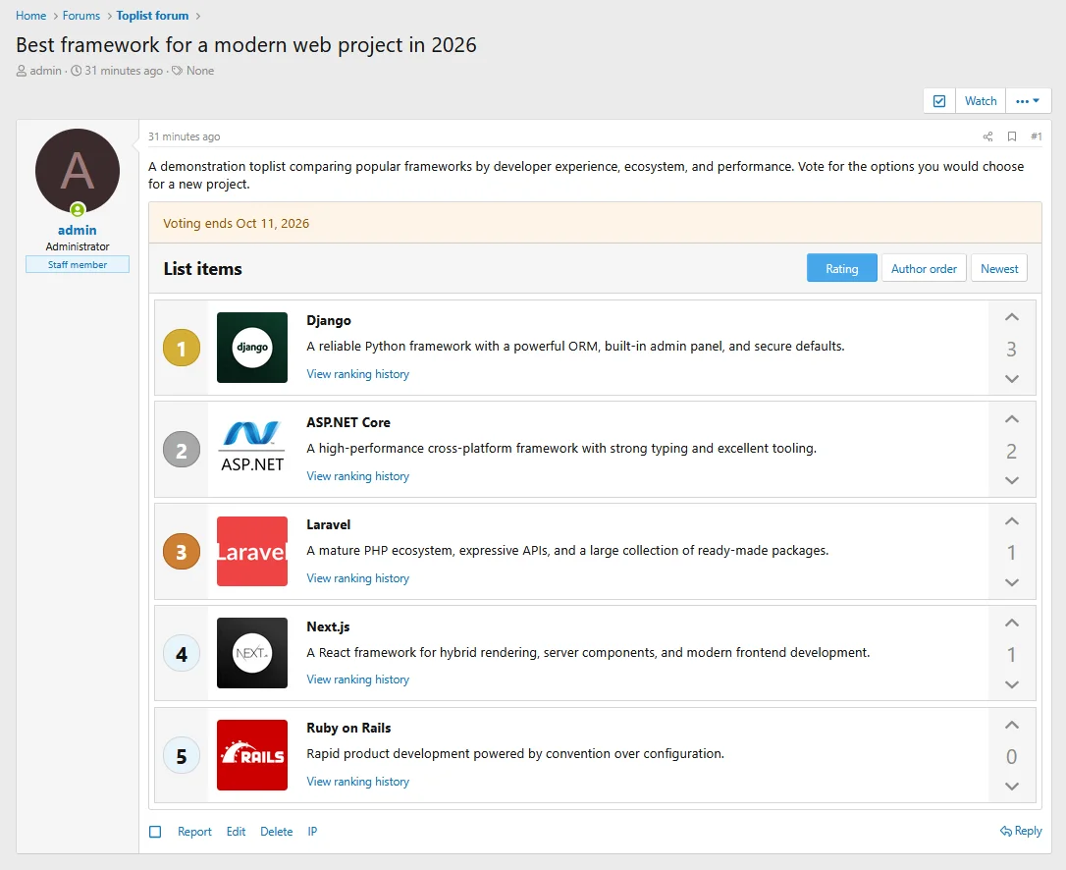View ranking history for ASP.NET Core

pos(357,476)
